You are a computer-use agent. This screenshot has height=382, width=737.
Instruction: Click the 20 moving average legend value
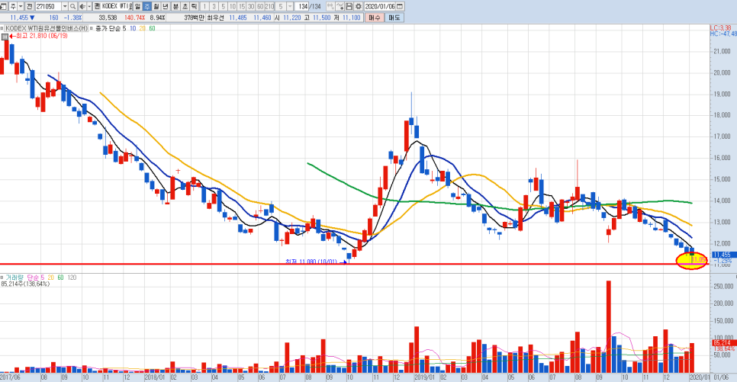tap(143, 28)
